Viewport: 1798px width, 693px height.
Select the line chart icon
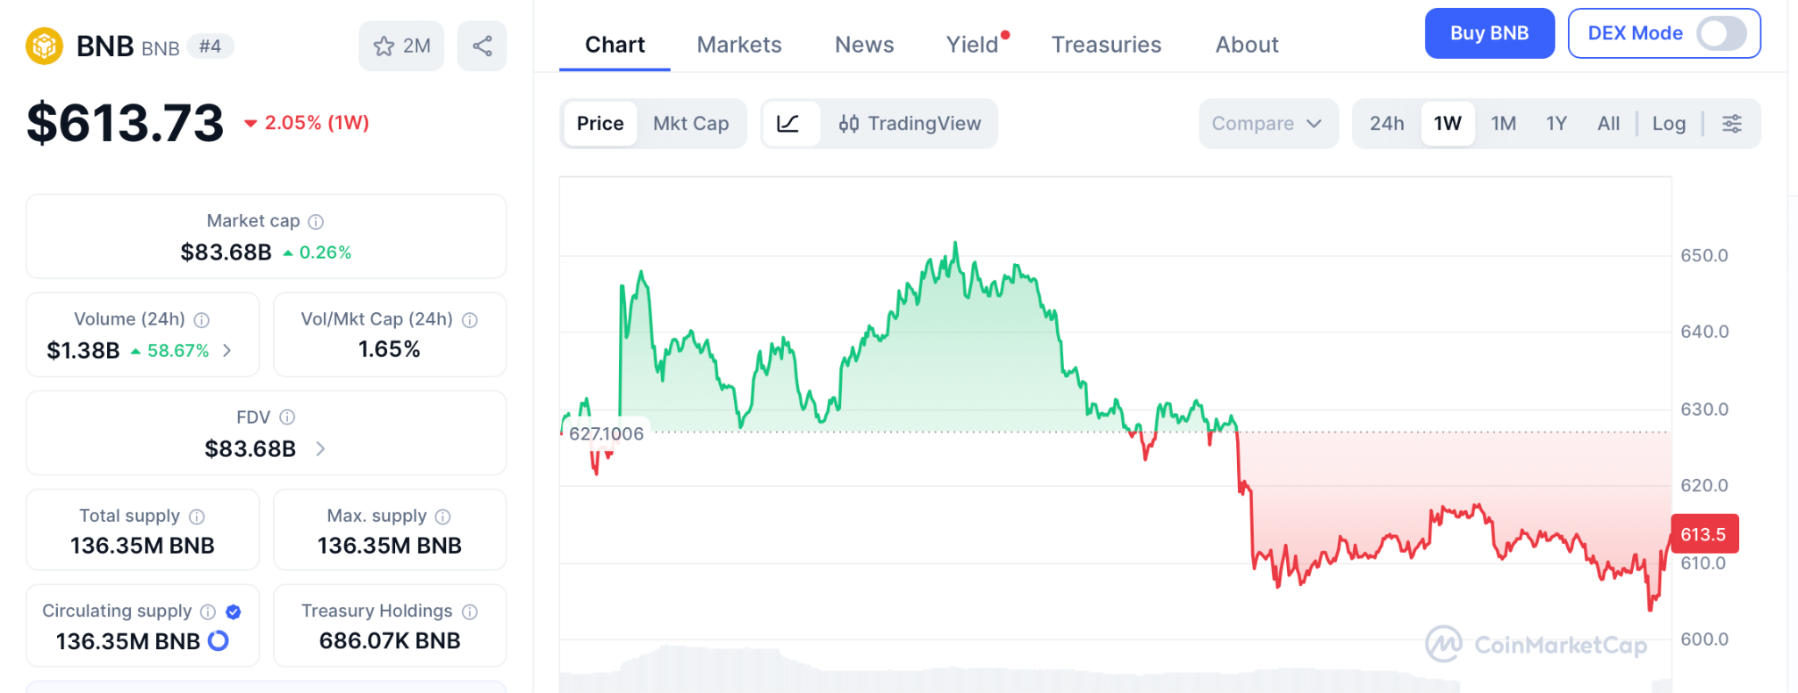[788, 124]
